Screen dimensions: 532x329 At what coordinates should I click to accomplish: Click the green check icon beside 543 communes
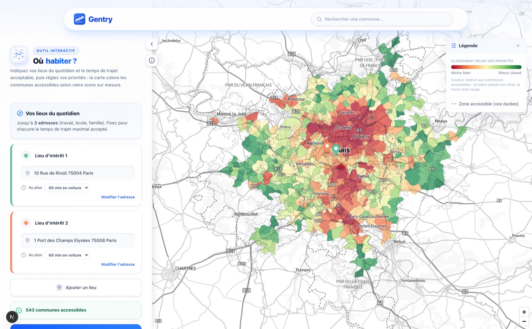(19, 310)
